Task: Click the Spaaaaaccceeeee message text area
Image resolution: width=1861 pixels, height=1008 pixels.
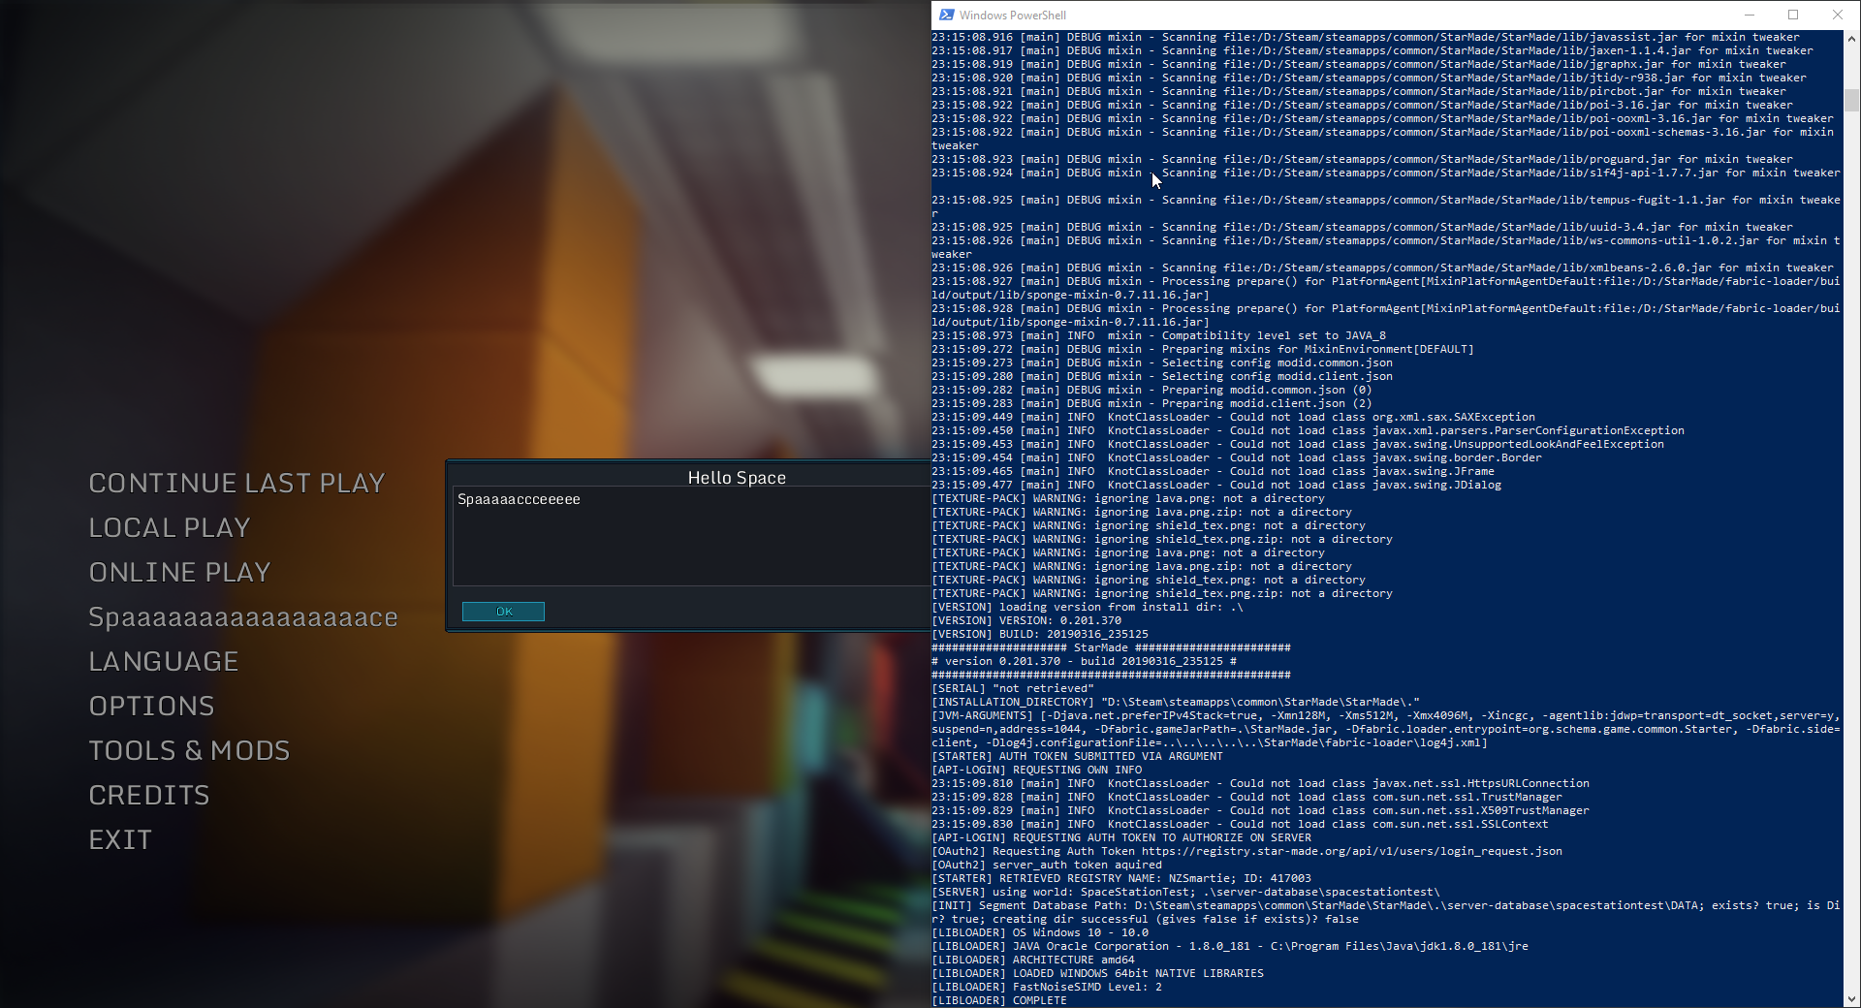Action: [690, 536]
